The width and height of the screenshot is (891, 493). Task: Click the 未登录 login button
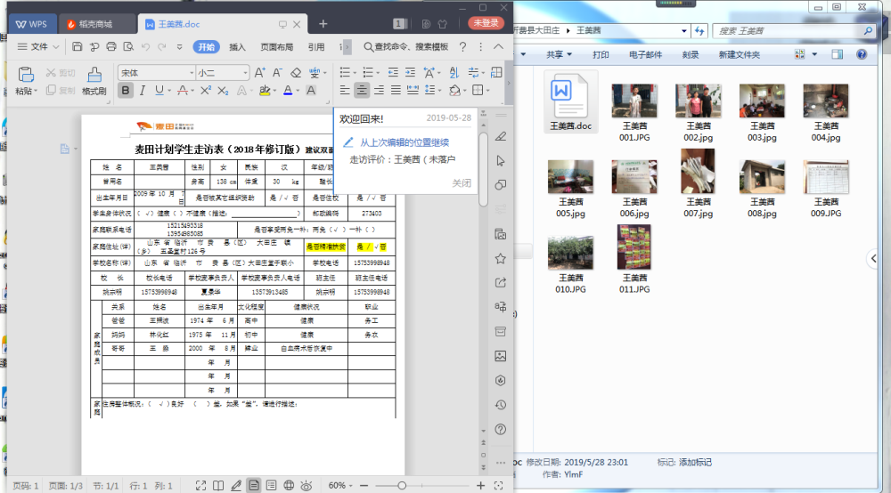pyautogui.click(x=486, y=23)
